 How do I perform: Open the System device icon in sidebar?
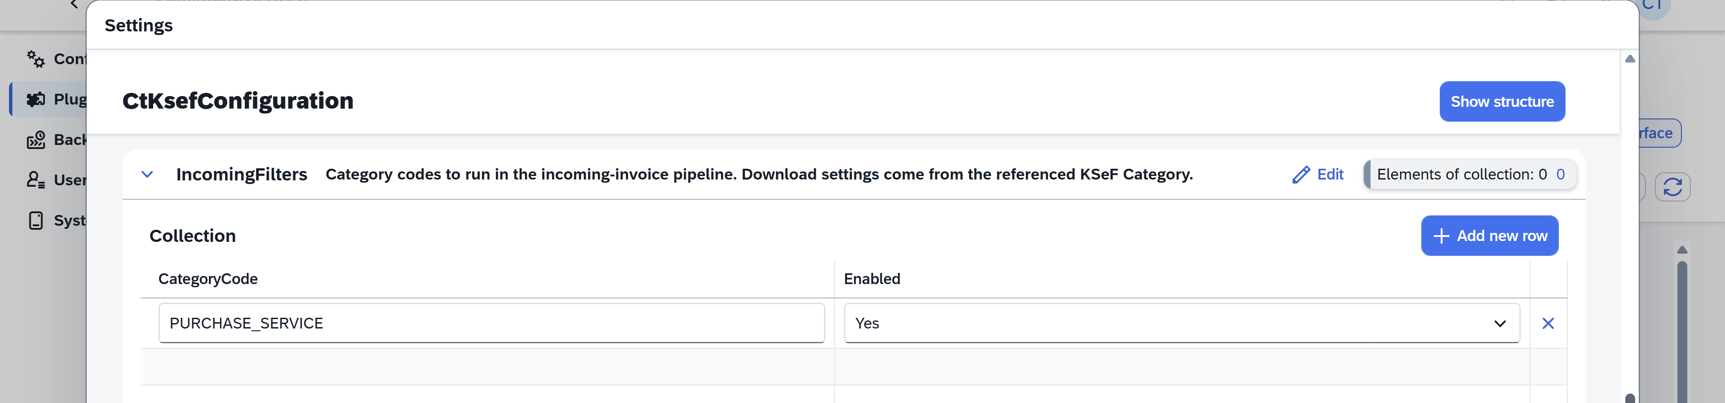[x=35, y=220]
